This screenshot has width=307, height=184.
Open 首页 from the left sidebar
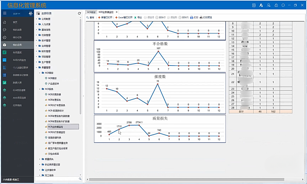15,22
